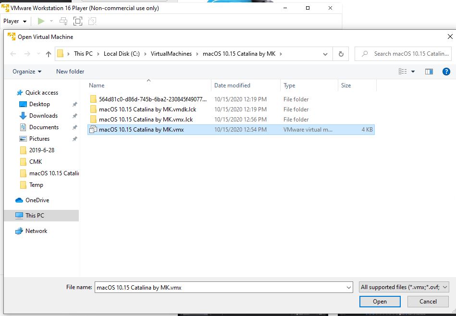Viewport: 456px width, 316px height.
Task: Click the Cancel button
Action: click(x=428, y=302)
